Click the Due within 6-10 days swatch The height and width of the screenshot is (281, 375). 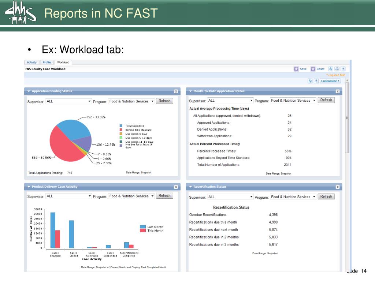pos(121,138)
